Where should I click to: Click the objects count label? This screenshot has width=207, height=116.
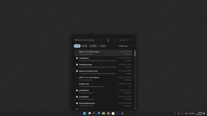tap(123, 46)
